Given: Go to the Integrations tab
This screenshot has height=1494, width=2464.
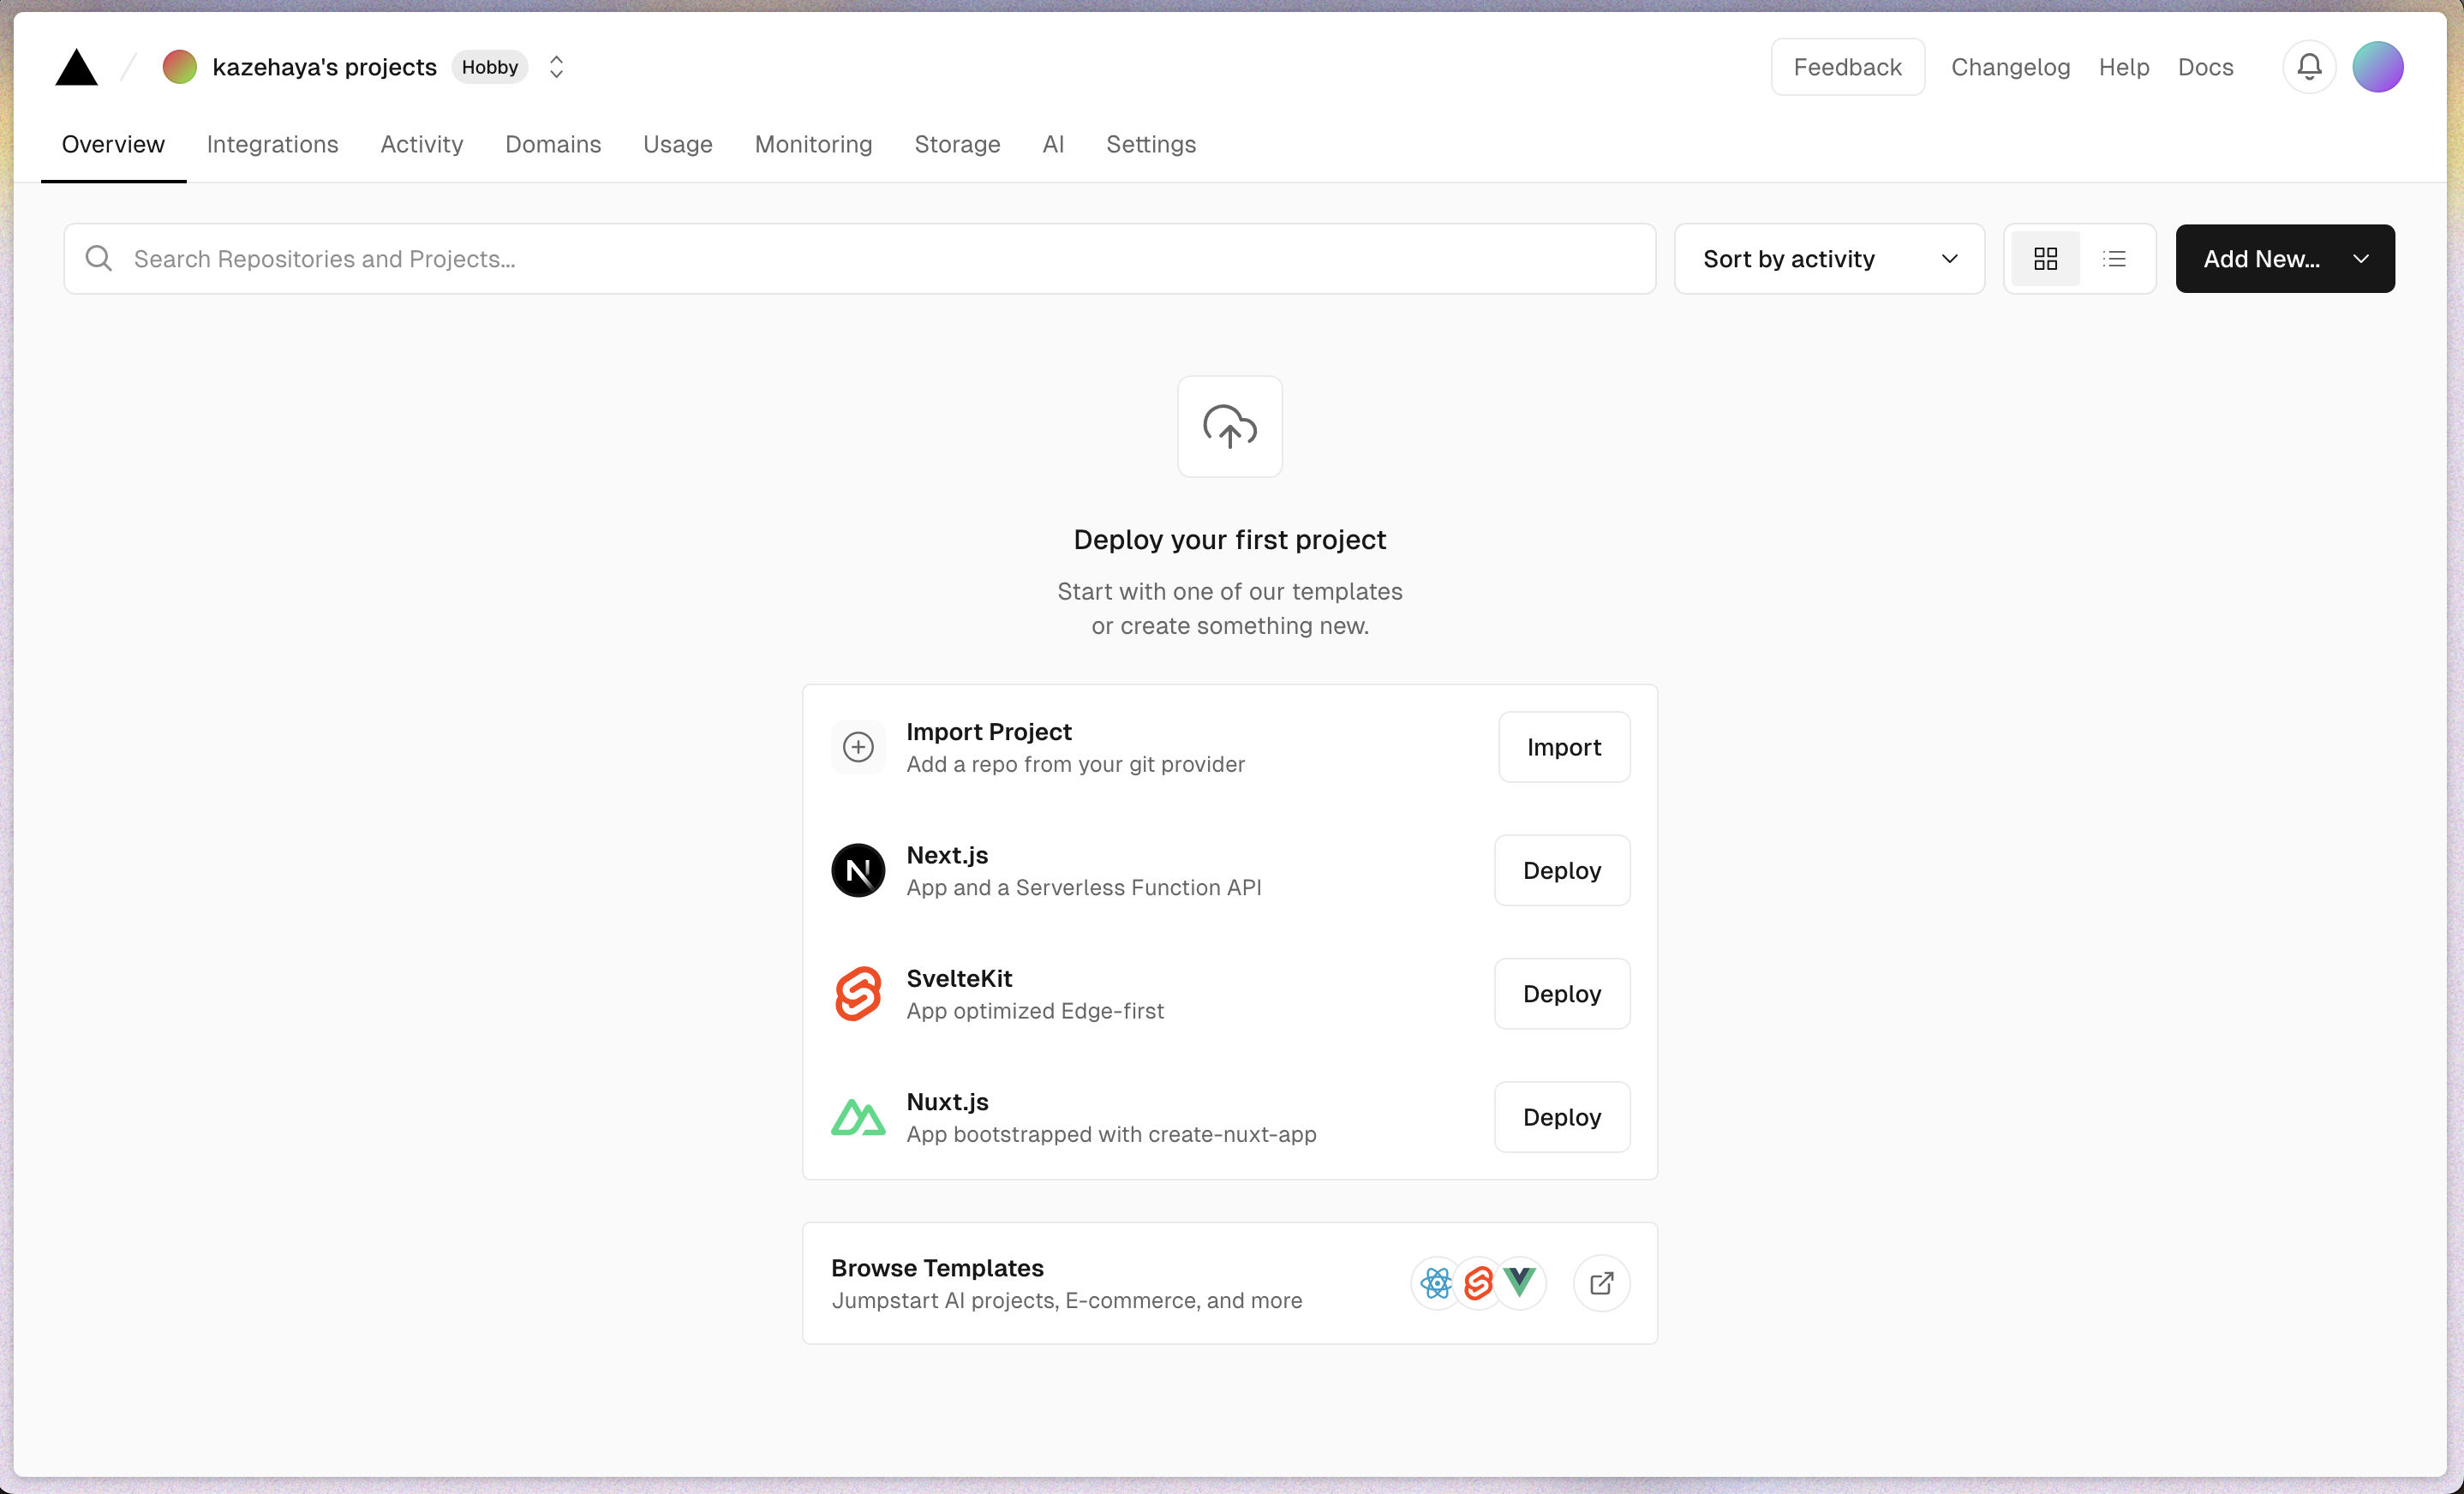Looking at the screenshot, I should (272, 144).
